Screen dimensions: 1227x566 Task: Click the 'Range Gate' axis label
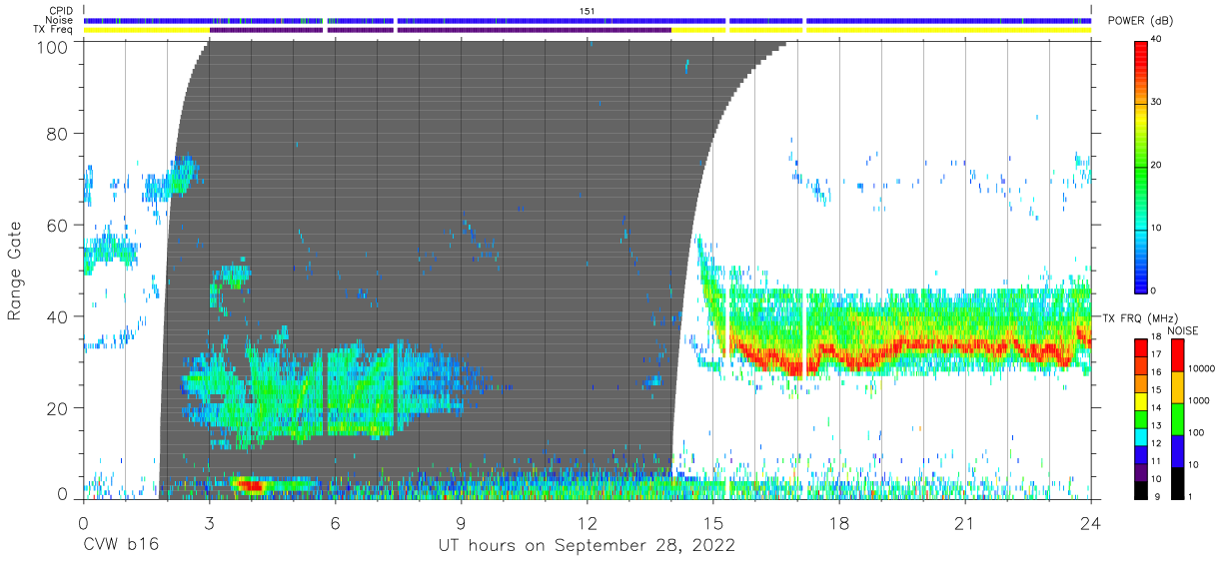click(16, 271)
